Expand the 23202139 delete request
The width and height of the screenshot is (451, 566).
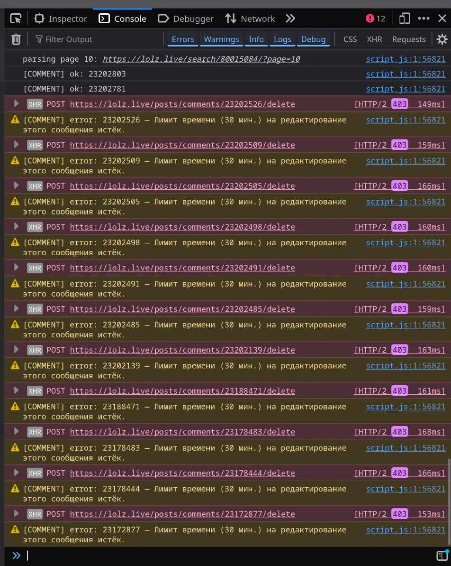click(x=16, y=349)
